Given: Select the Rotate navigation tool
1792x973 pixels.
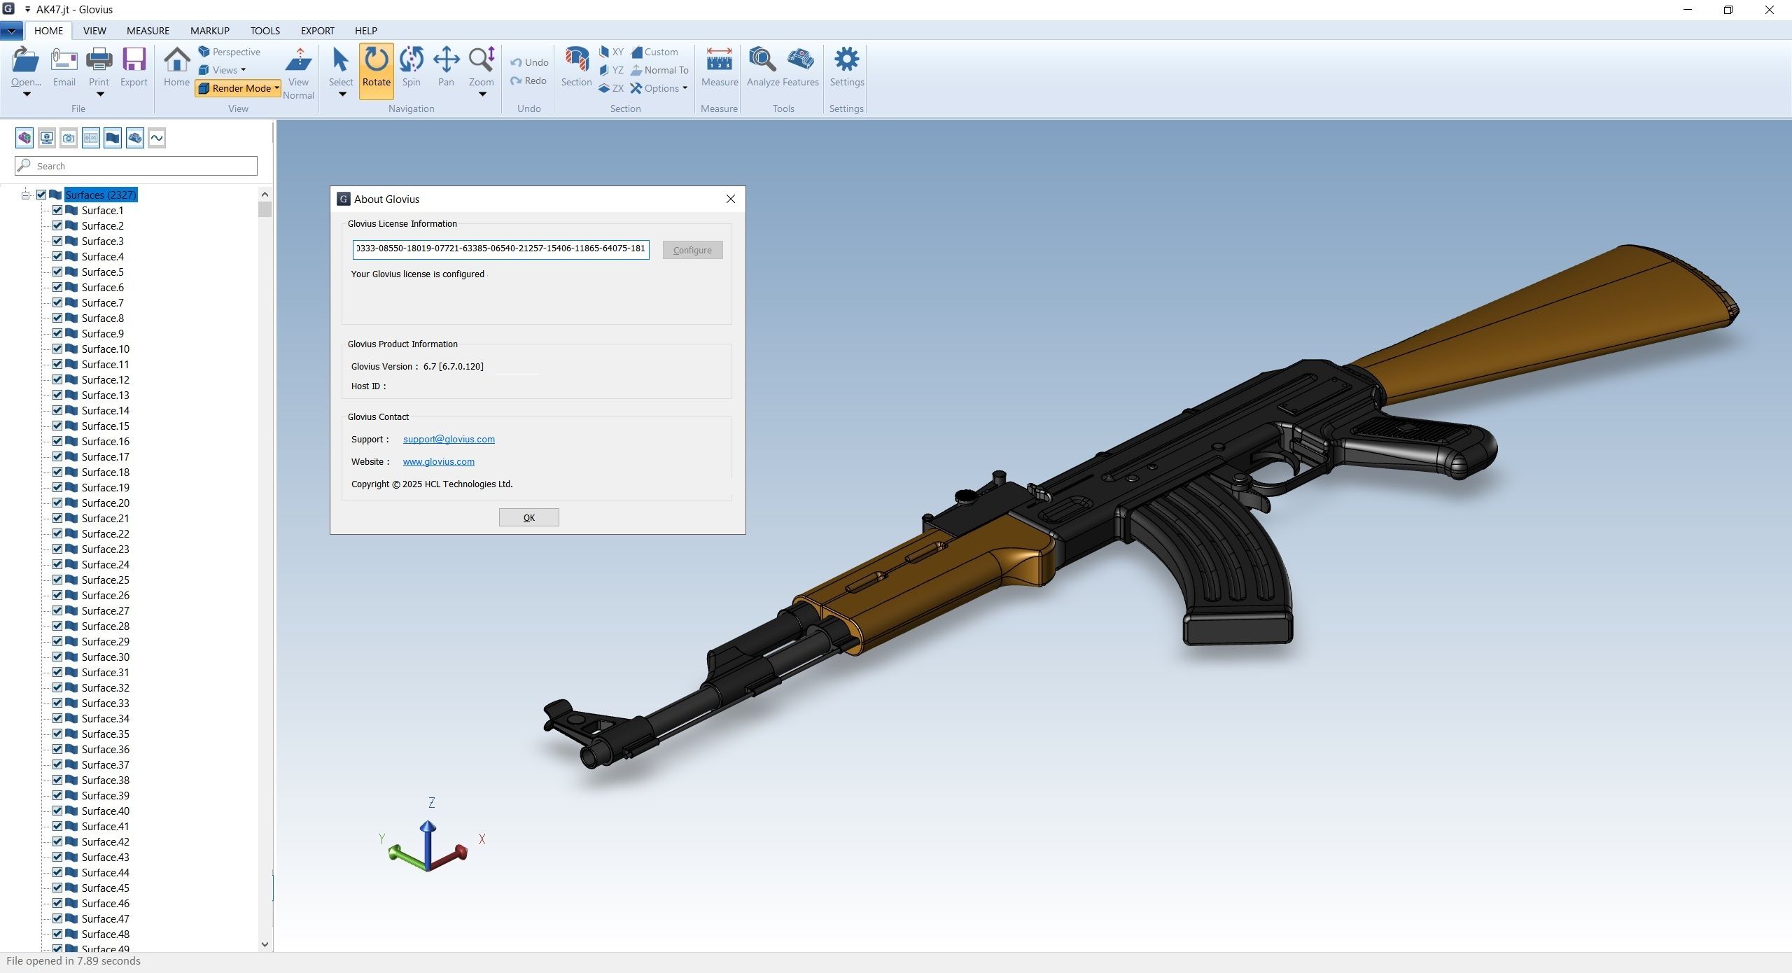Looking at the screenshot, I should point(377,70).
